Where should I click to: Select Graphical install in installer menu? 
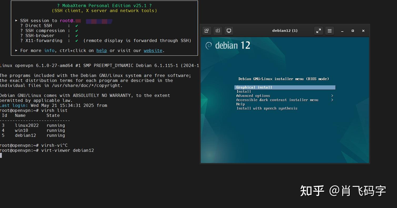(x=285, y=87)
